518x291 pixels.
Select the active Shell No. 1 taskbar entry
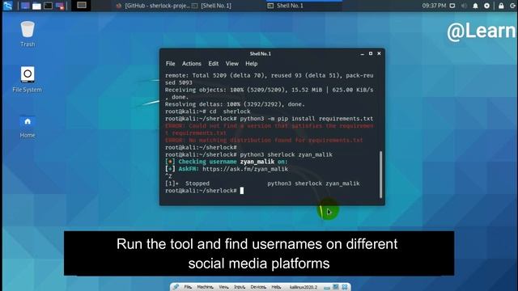(x=304, y=6)
